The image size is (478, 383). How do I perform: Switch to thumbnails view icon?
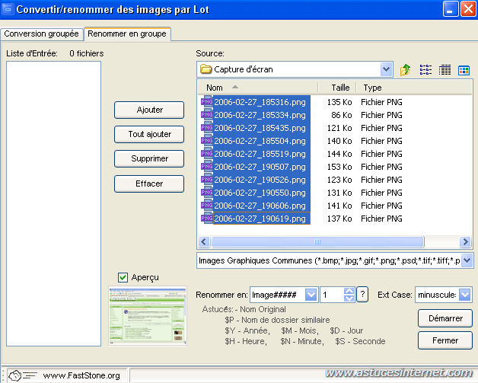click(x=464, y=70)
